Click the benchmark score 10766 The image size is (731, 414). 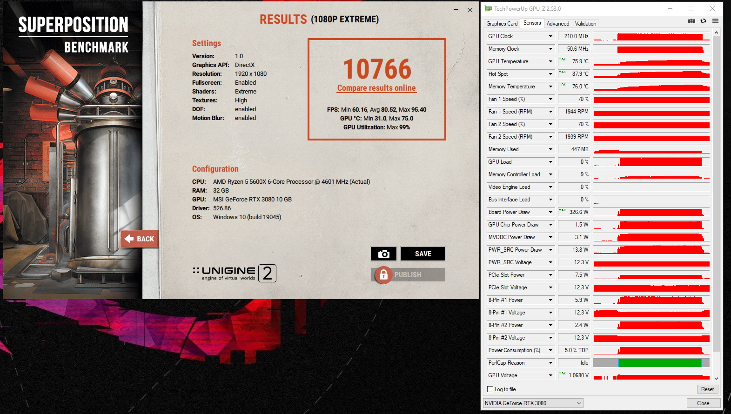pyautogui.click(x=377, y=69)
